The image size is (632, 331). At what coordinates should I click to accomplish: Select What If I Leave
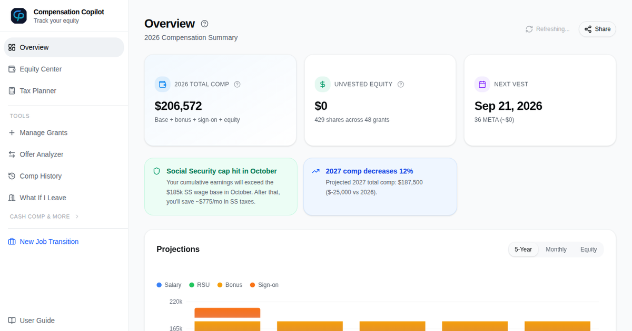(64, 198)
